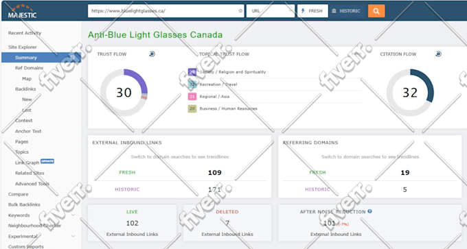The width and height of the screenshot is (467, 249).
Task: Show Lost backlinks
Action: point(27,110)
